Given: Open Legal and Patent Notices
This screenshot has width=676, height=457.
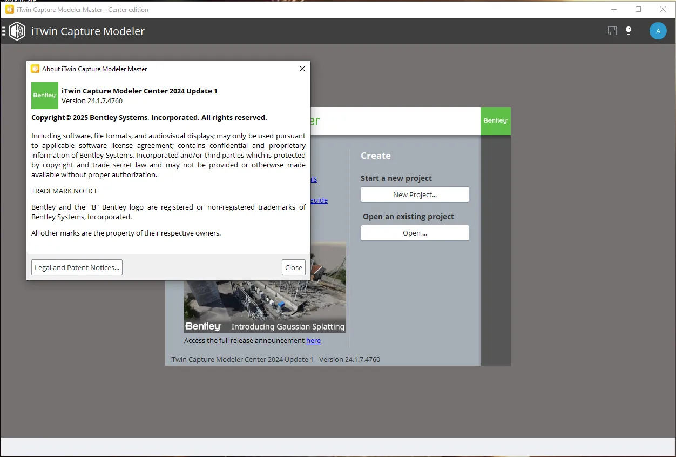Looking at the screenshot, I should point(77,267).
